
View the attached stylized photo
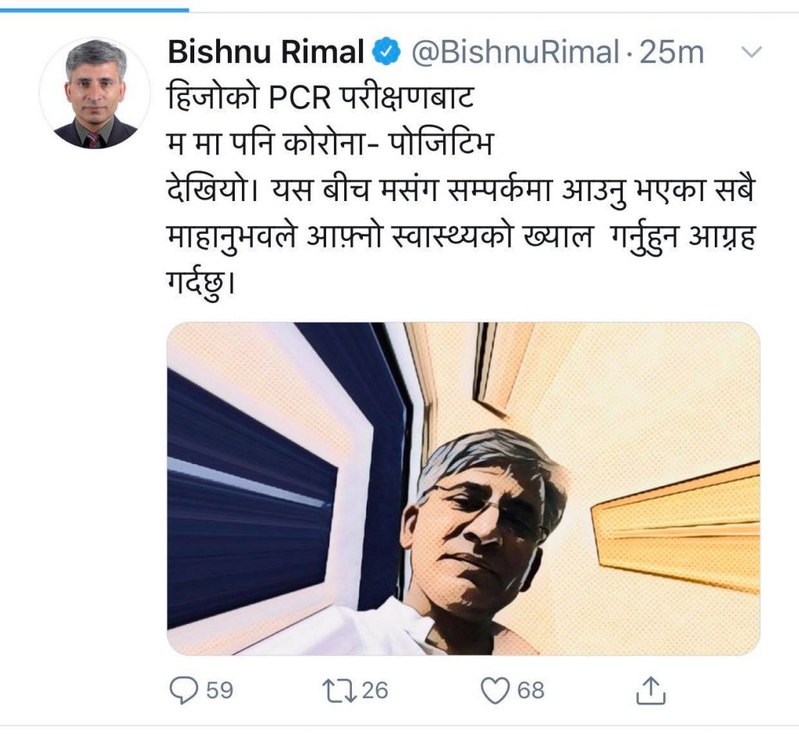point(463,488)
